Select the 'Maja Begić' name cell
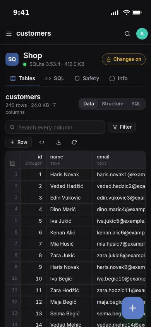This screenshot has height=327, width=151. (x=69, y=302)
